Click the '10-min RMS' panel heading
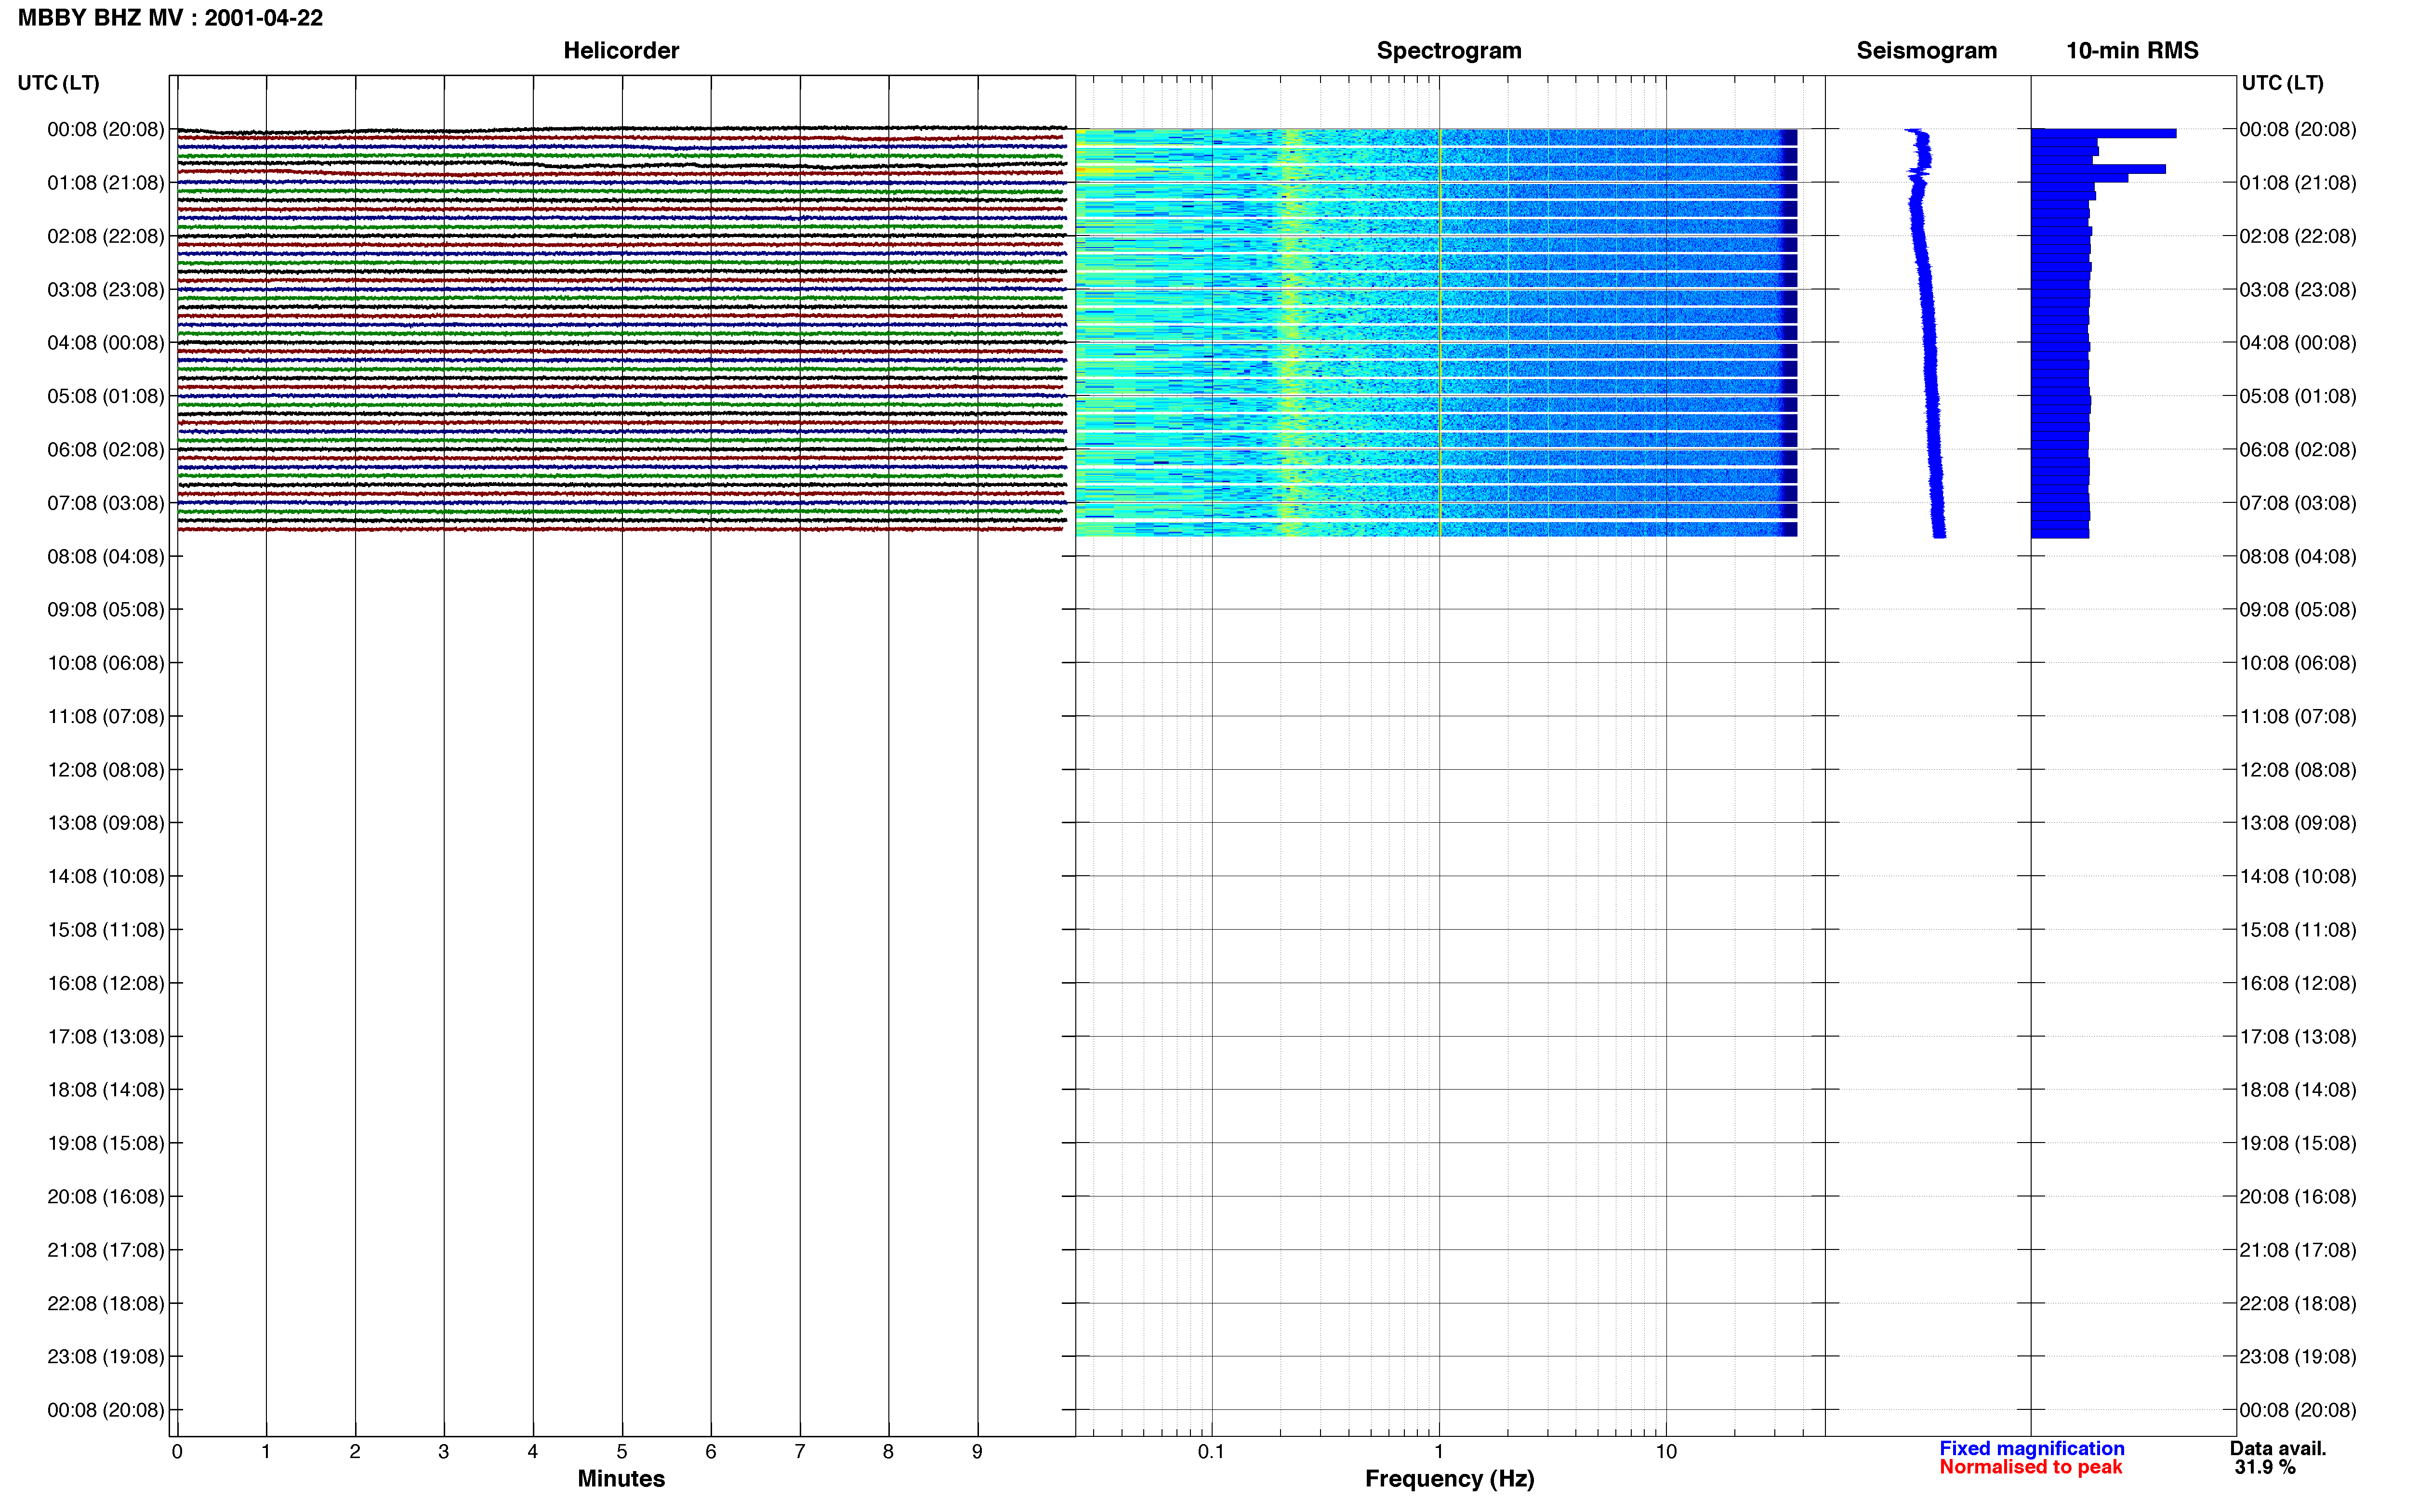This screenshot has width=2418, height=1512. coord(2132,50)
